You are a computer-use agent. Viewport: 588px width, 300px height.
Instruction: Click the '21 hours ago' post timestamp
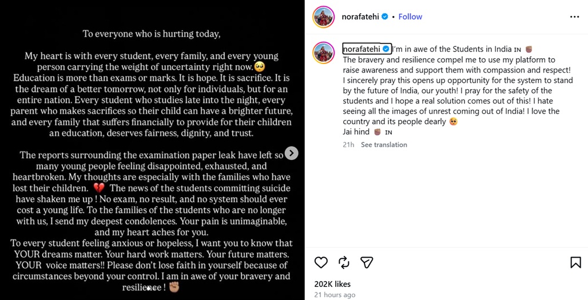click(x=335, y=295)
